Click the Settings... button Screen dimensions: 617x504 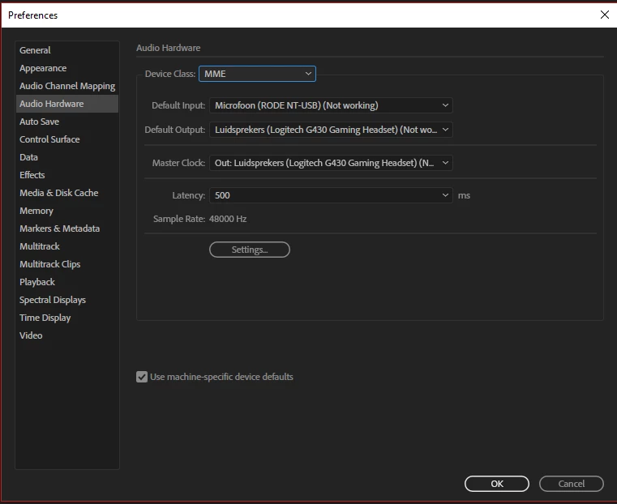point(250,250)
